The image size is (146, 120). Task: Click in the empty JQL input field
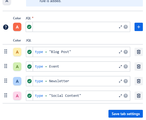(75, 27)
